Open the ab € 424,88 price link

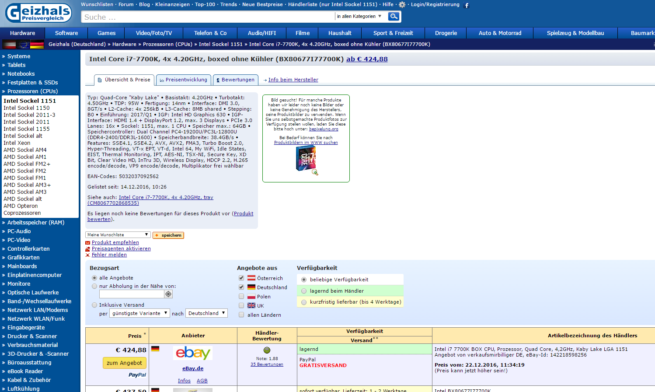[x=367, y=59]
